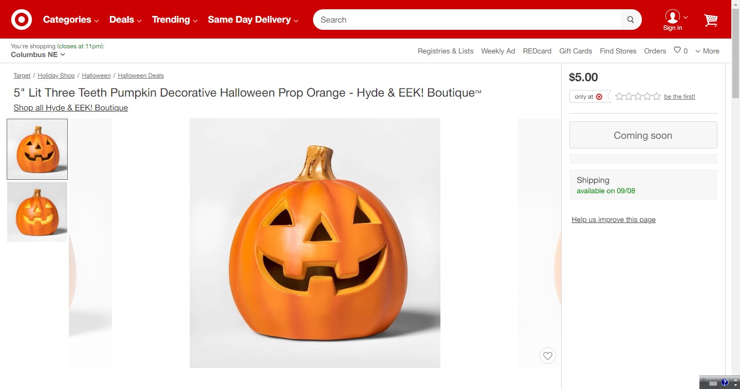
Task: Click the help icon in system tray
Action: coord(725,382)
